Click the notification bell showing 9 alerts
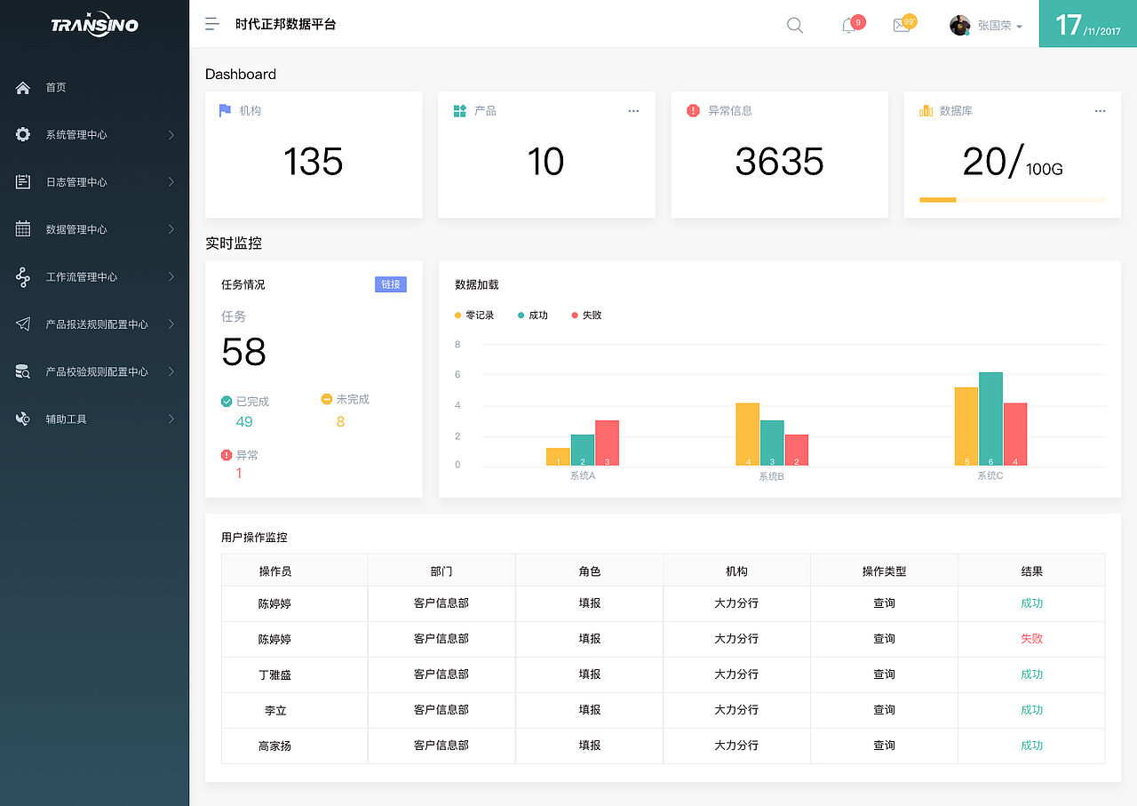The height and width of the screenshot is (806, 1137). coord(848,25)
